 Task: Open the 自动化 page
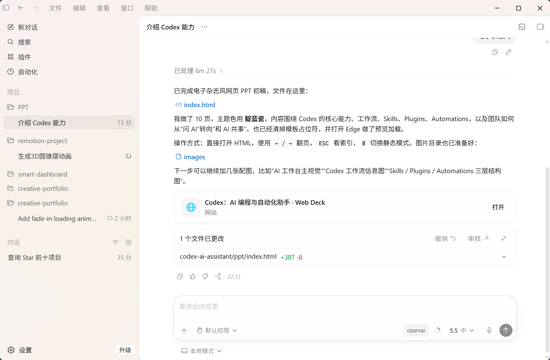69,72
